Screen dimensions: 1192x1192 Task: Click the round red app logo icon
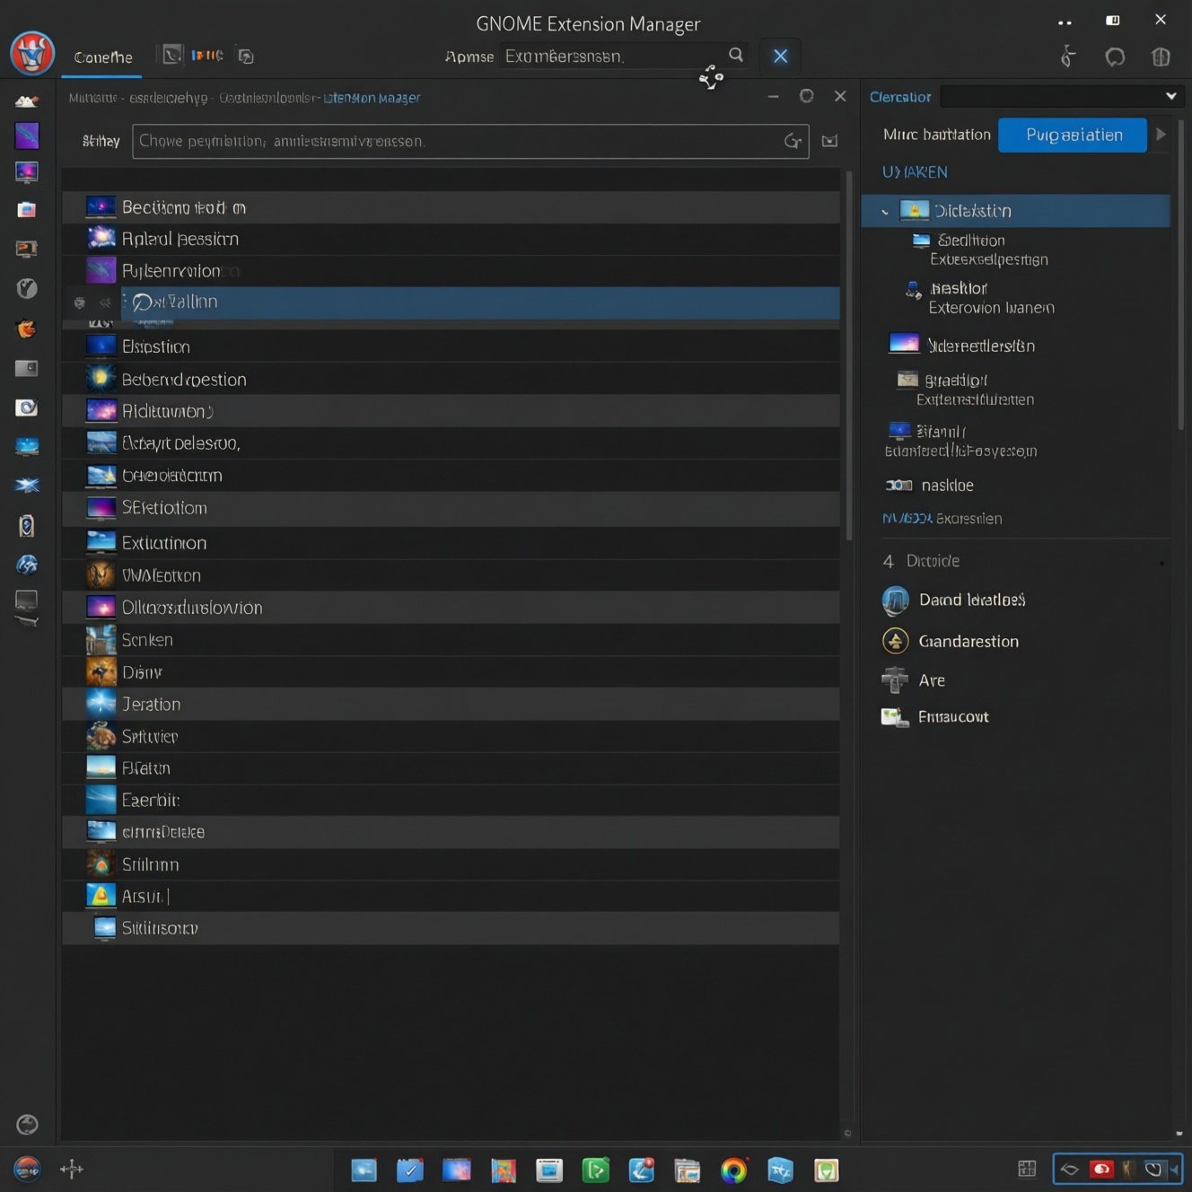coord(32,53)
